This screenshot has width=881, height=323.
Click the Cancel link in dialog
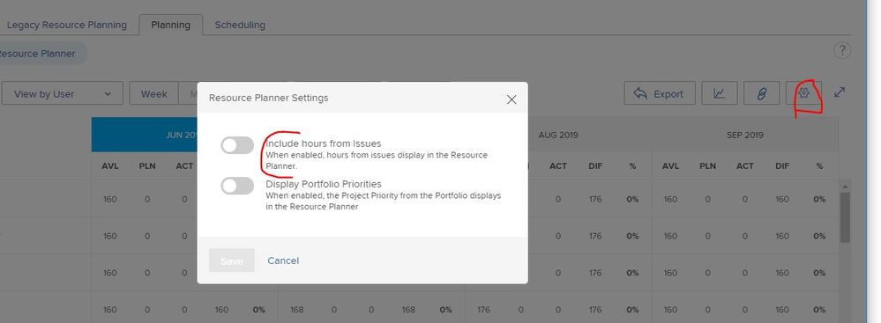(283, 261)
